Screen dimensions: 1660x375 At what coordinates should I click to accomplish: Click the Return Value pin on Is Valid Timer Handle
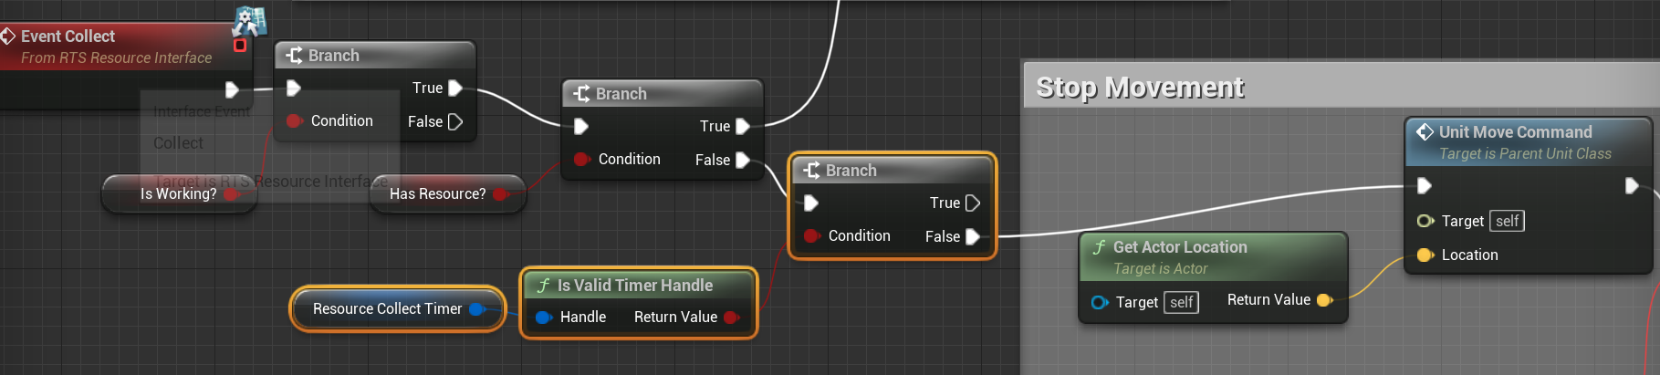(732, 318)
